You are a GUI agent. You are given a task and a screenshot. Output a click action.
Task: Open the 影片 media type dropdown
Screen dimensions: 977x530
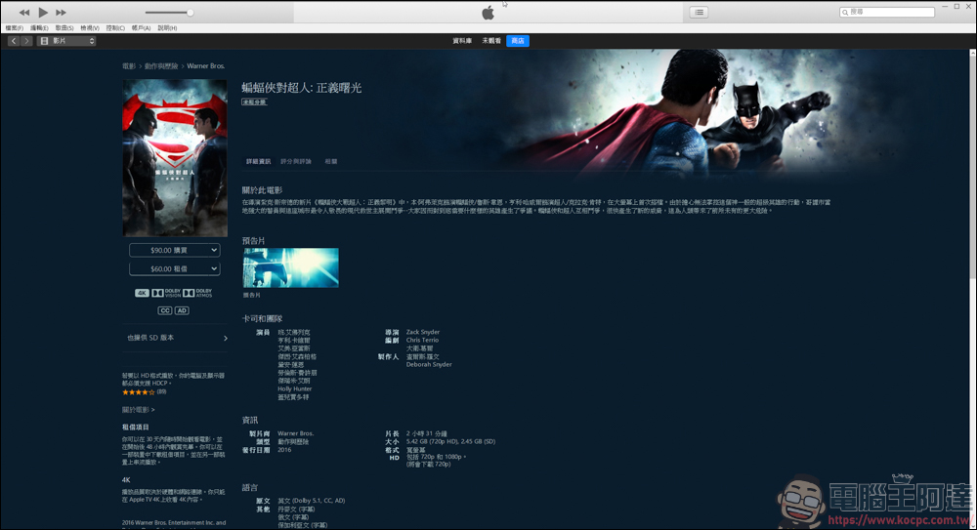point(66,41)
